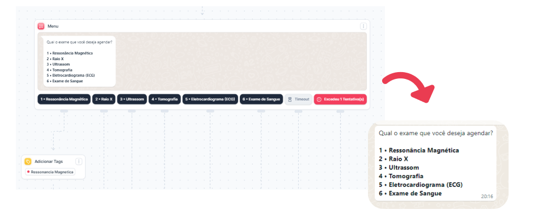Click the Excedeu 1 Tentativa(s) button
546x222 pixels.
[x=340, y=99]
